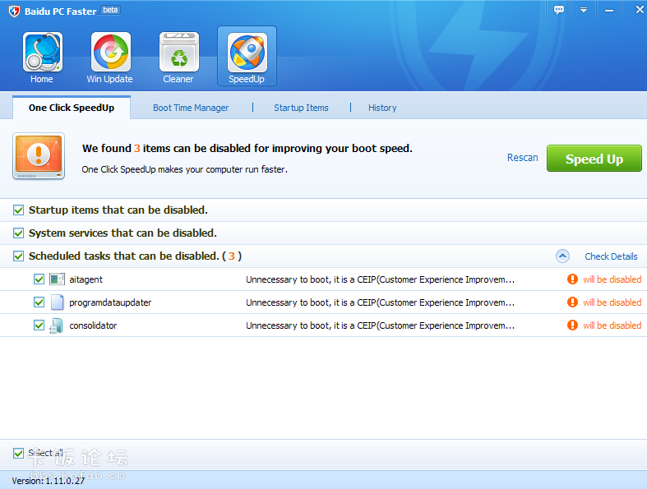Click the programdataupdater CEIP description text
This screenshot has width=647, height=489.
(380, 302)
